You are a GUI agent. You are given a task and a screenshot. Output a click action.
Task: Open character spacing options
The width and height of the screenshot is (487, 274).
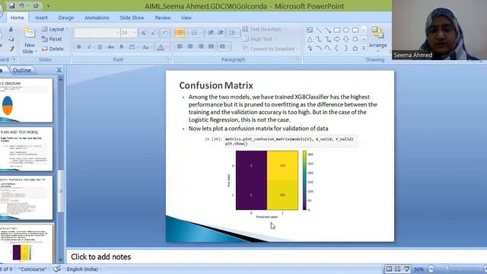132,47
